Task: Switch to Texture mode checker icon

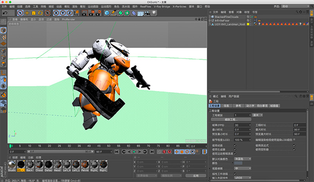Action: pos(3,37)
